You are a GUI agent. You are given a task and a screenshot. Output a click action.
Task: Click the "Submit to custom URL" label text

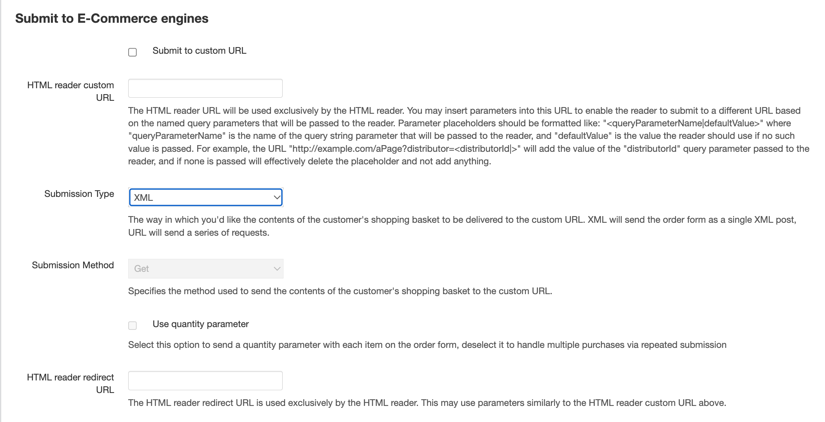tap(199, 51)
